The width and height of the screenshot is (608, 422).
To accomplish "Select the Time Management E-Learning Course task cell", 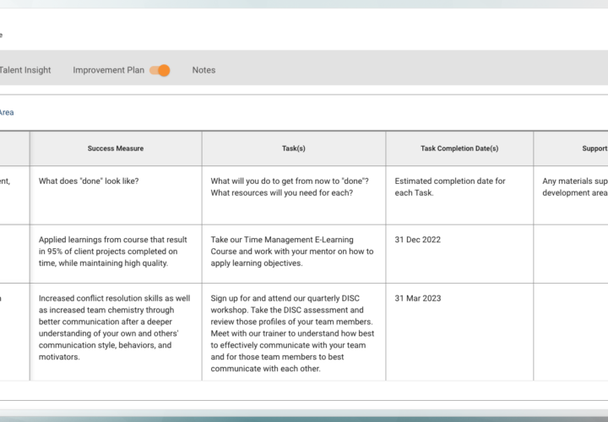I will tap(294, 254).
